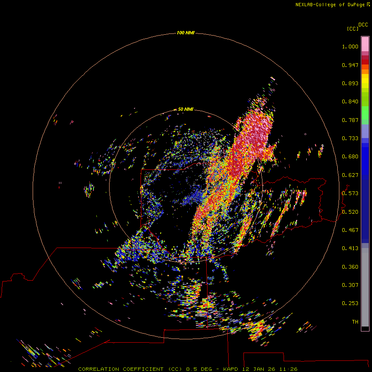
Task: Click the CORRELATION COEFFICIENT (CC) caption text
Action: (130, 369)
